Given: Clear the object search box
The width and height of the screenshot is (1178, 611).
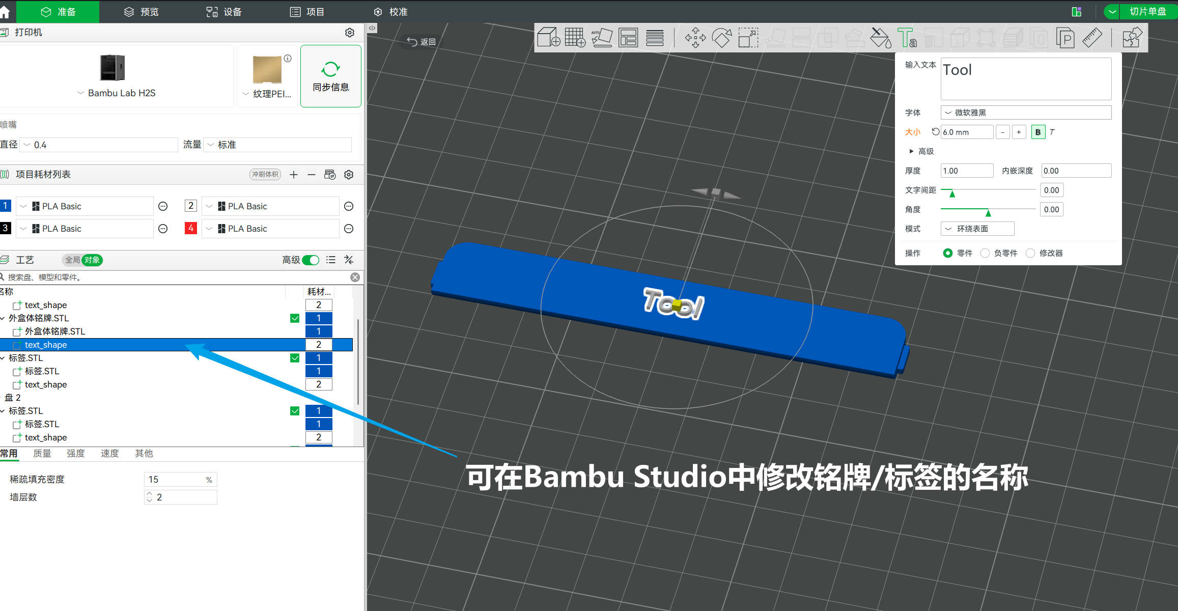Looking at the screenshot, I should coord(355,277).
